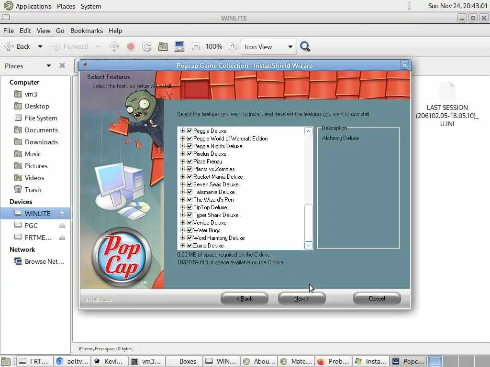The height and width of the screenshot is (367, 490).
Task: Click Back button in InstallShield Wizard
Action: [x=245, y=299]
